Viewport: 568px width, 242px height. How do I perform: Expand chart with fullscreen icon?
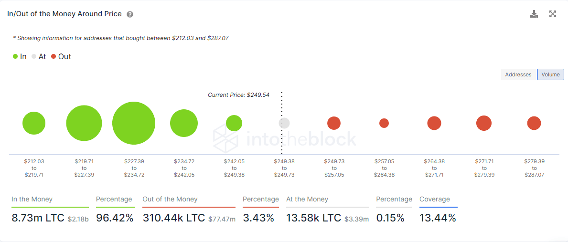[552, 14]
